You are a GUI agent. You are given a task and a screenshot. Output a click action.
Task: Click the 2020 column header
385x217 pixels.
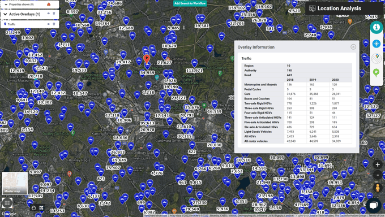tap(335, 80)
